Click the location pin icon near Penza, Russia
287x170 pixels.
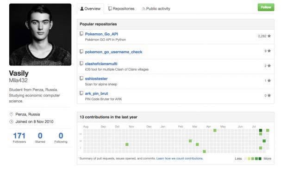coord(12,114)
